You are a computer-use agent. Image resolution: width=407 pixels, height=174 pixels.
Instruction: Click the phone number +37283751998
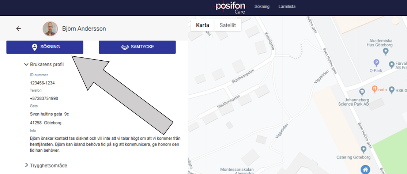(44, 99)
